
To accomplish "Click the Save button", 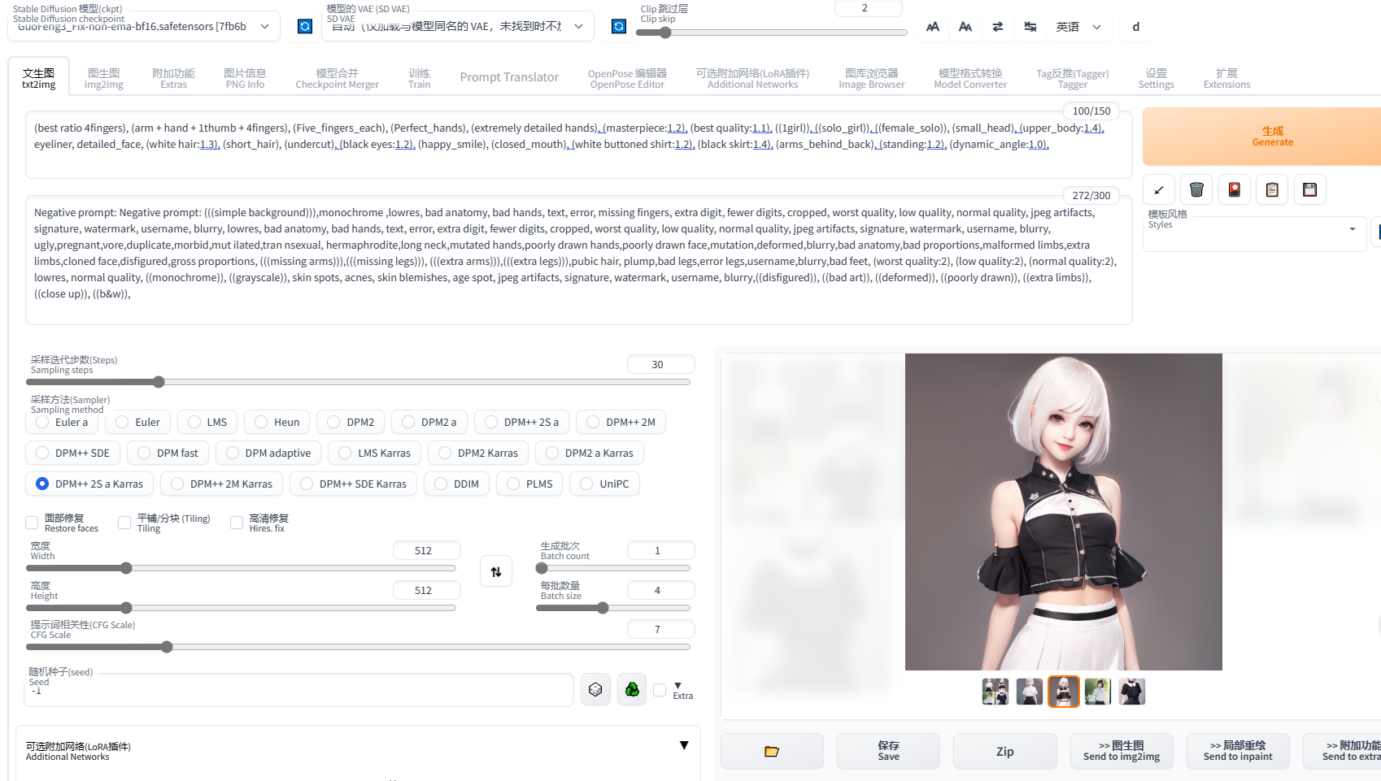I will coord(888,752).
